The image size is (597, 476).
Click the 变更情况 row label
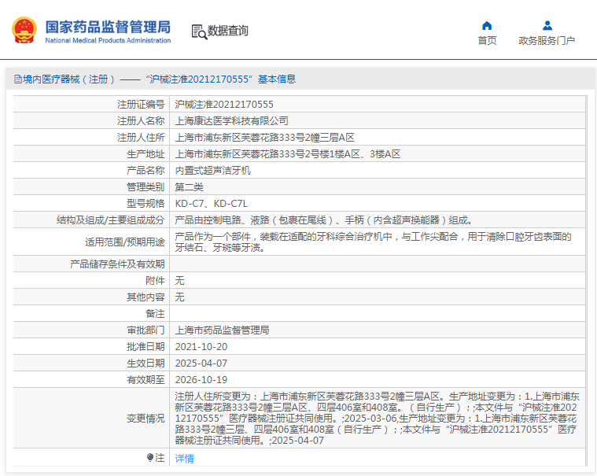tap(146, 419)
